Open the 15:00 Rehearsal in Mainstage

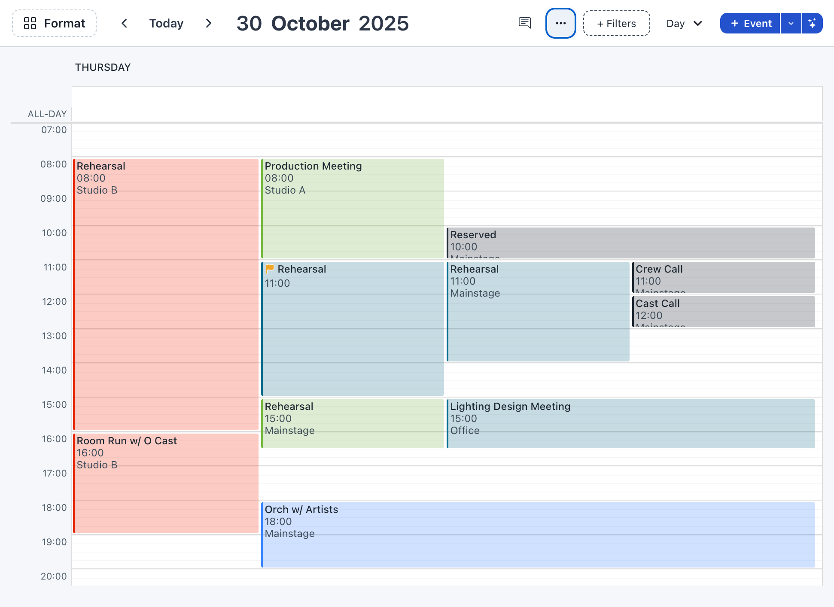coord(353,424)
